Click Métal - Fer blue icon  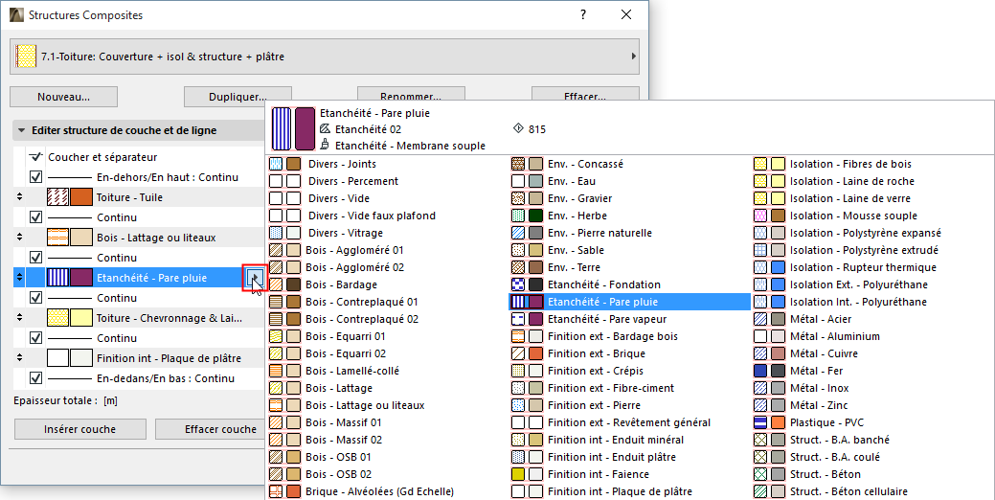point(760,371)
